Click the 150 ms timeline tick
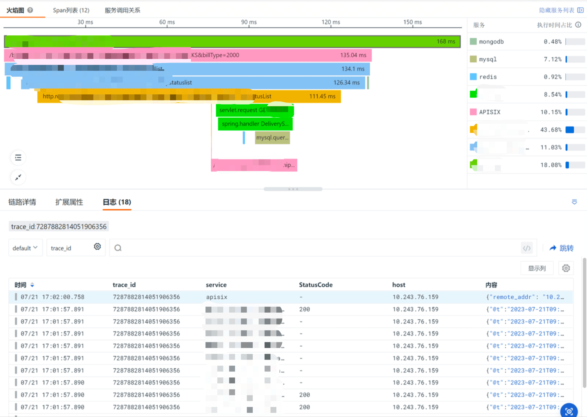 coord(412,22)
